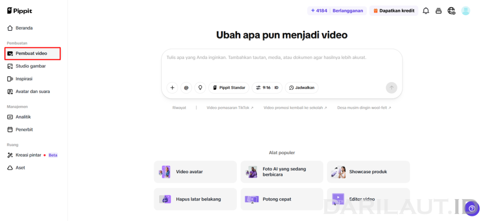This screenshot has width=485, height=221.
Task: Click the plus add media icon
Action: pos(172,88)
